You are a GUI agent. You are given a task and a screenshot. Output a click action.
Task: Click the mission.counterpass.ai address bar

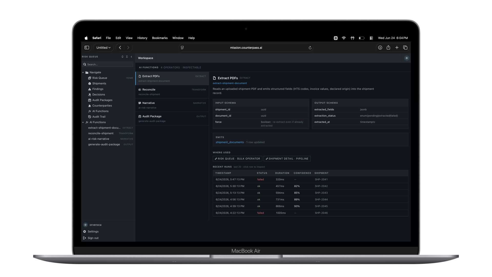pos(246,48)
